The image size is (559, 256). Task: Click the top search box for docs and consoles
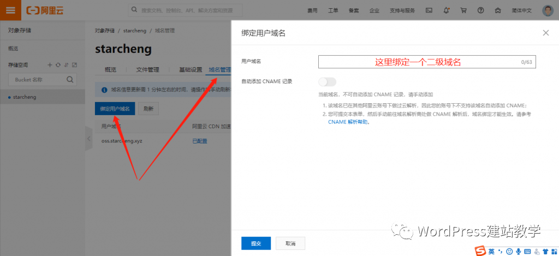click(x=186, y=10)
